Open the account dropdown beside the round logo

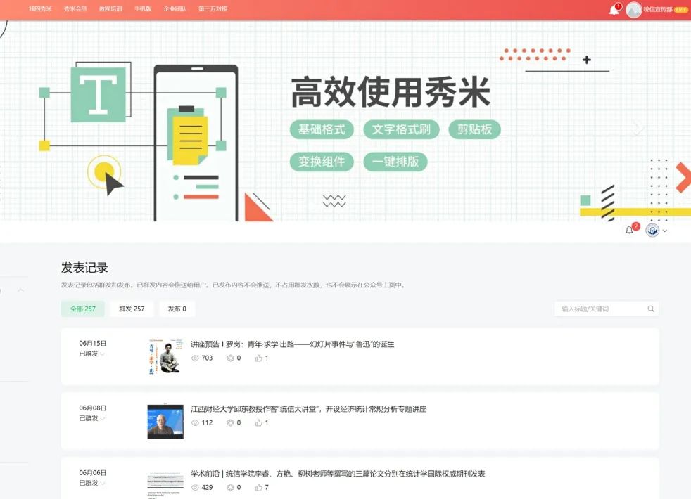coord(665,231)
